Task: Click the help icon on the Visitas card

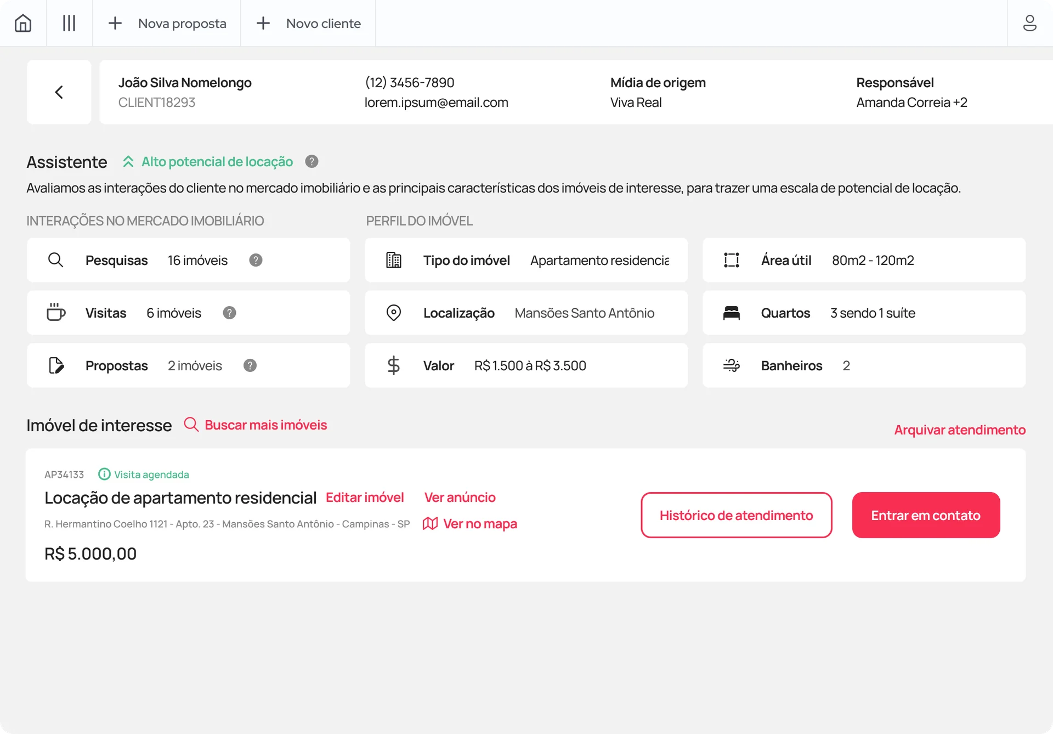Action: coord(229,313)
